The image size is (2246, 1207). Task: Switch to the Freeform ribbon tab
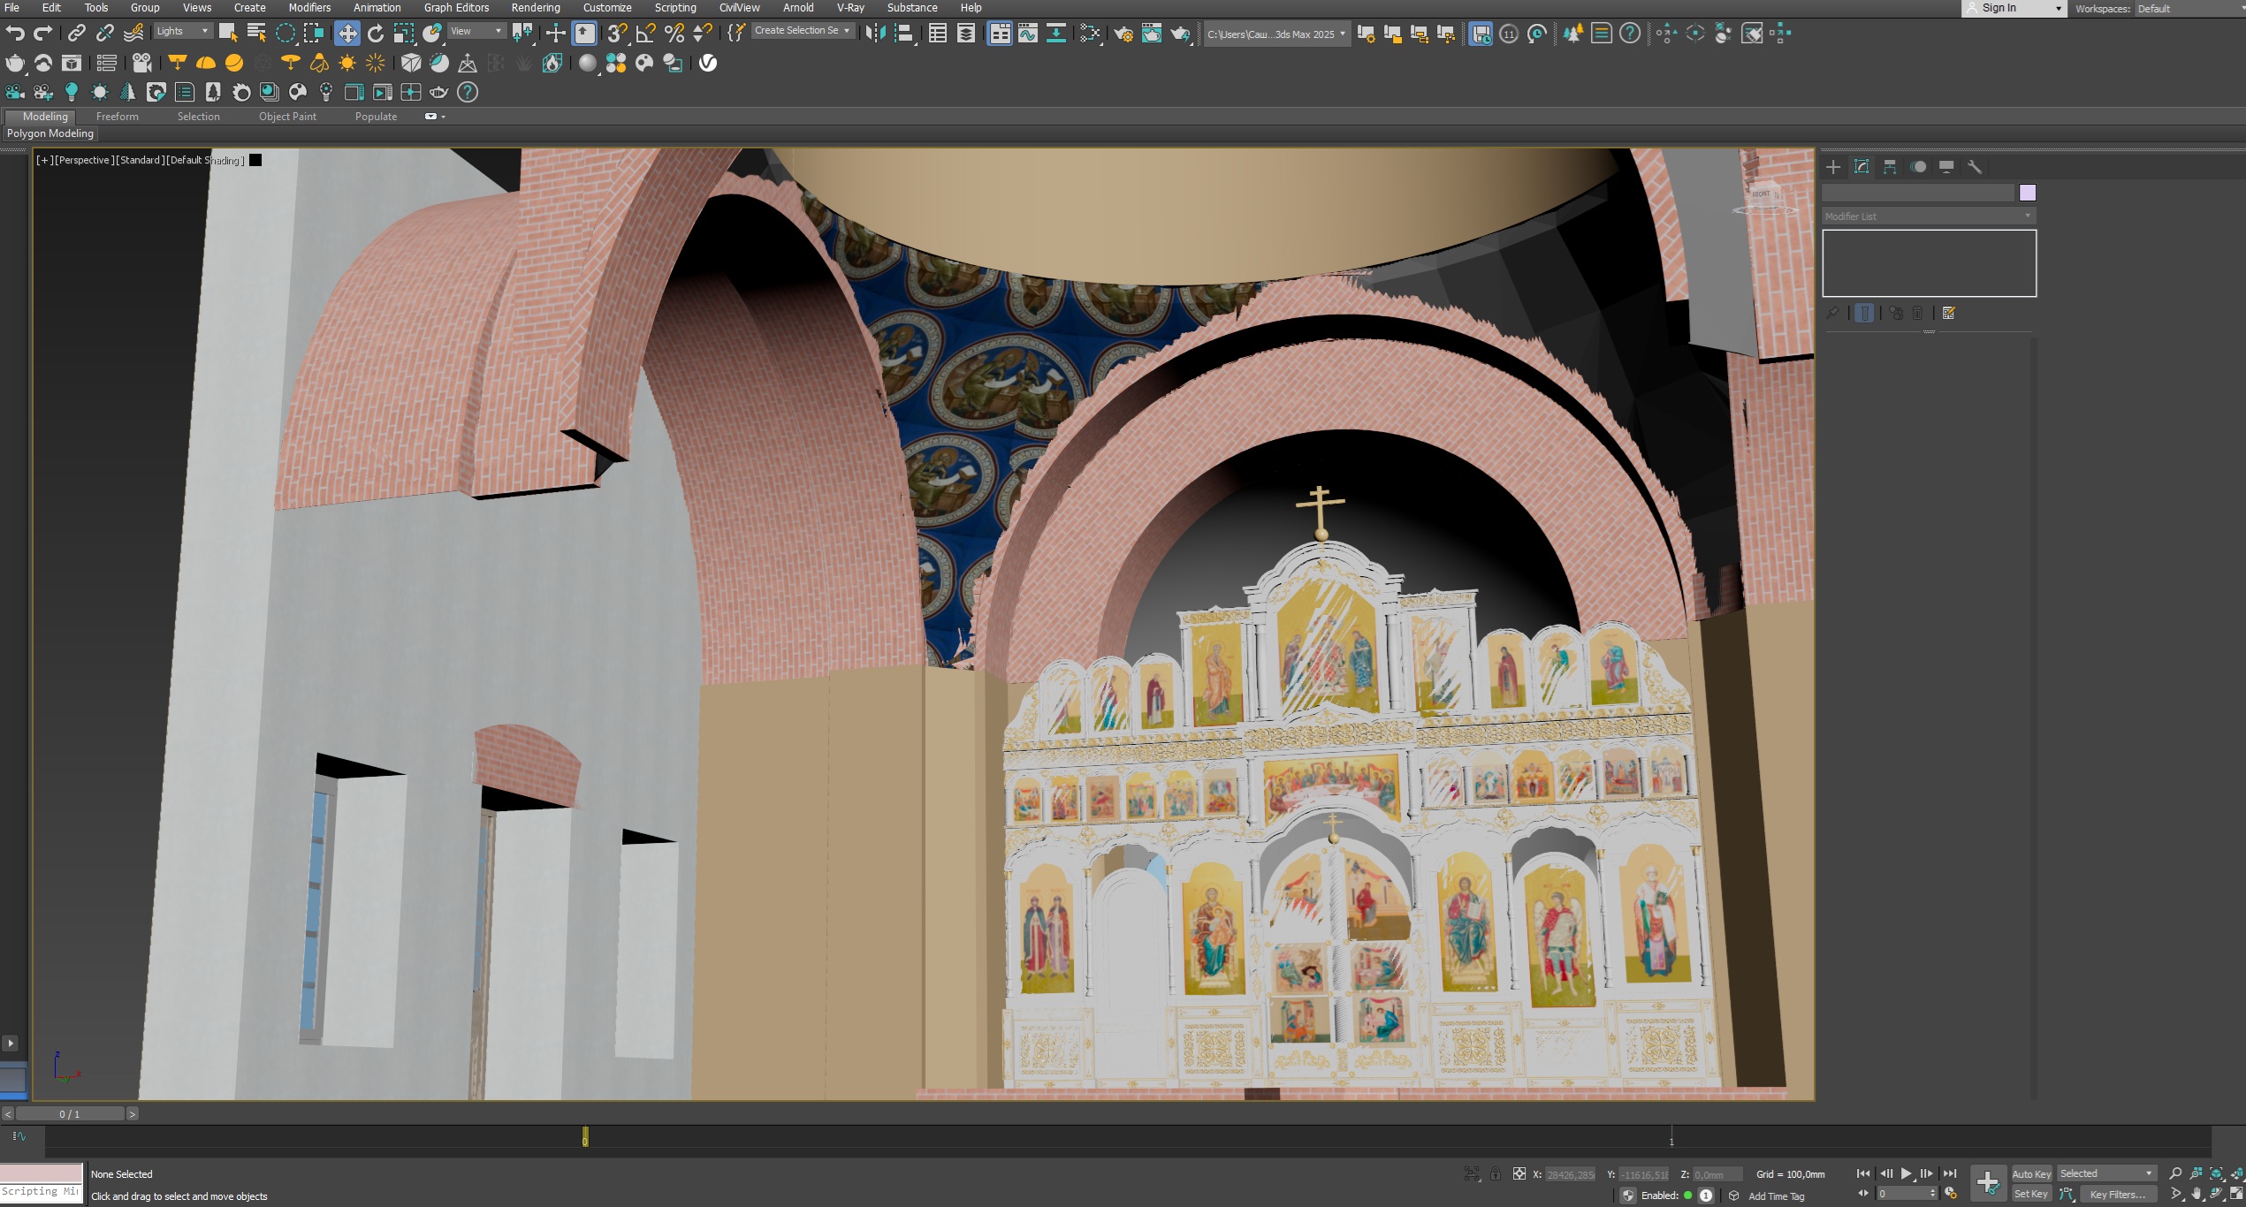(x=118, y=117)
